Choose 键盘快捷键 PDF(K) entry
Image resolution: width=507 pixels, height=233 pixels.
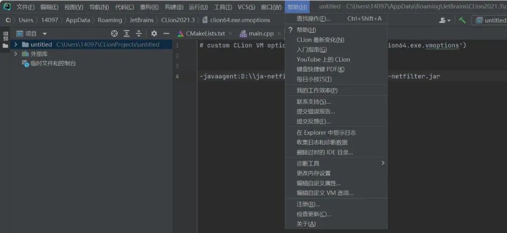(x=336, y=69)
